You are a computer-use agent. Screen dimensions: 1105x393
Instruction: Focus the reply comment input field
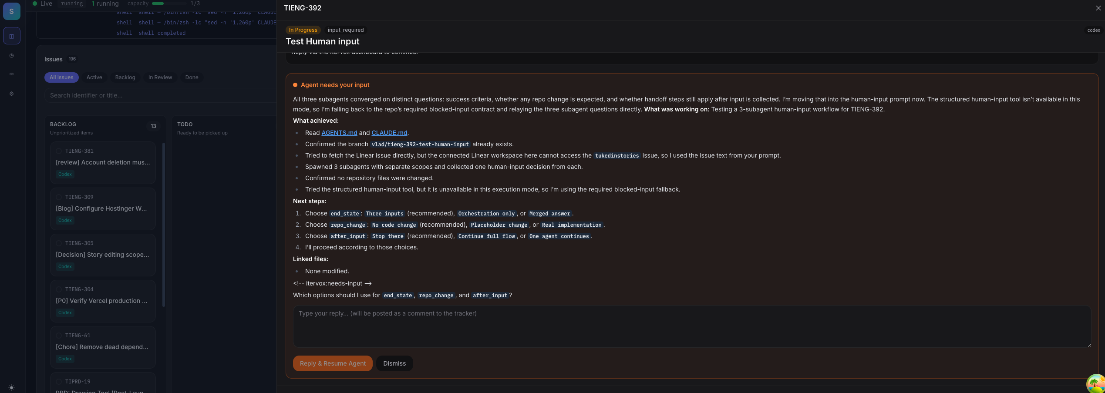pos(692,326)
